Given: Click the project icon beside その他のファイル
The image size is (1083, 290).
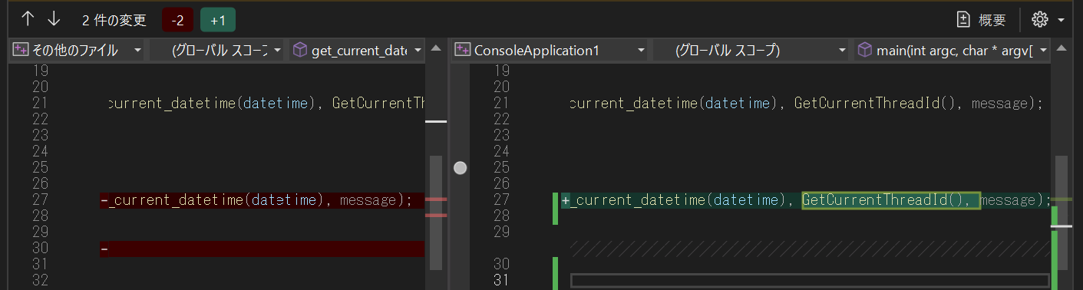Looking at the screenshot, I should (x=19, y=51).
